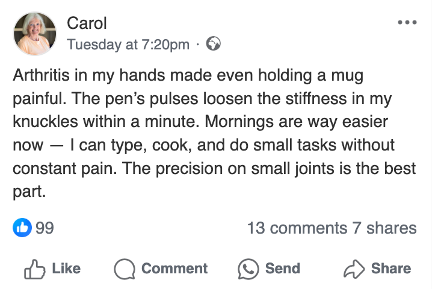Screen dimensions: 432x289
Task: Open the post options three-dot menu
Action: (x=407, y=22)
